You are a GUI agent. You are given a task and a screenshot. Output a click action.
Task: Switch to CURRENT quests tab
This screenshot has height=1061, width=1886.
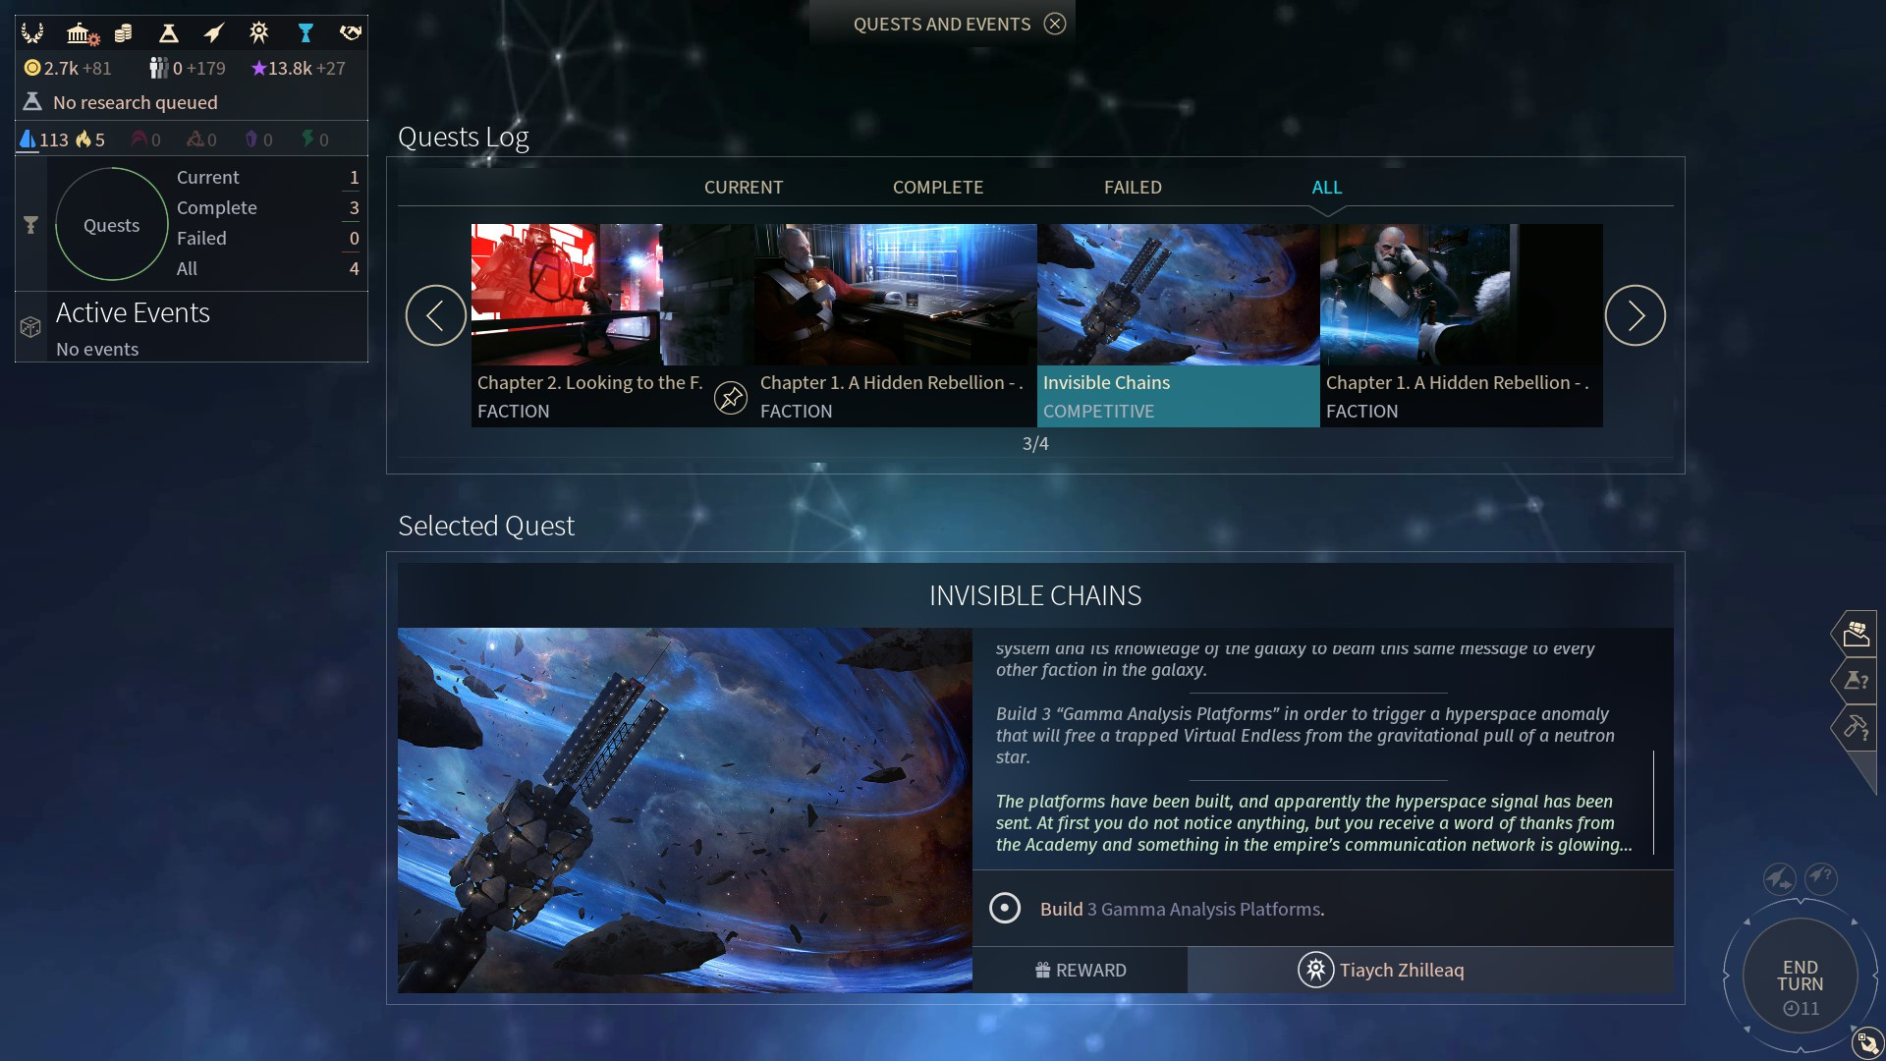pyautogui.click(x=744, y=187)
